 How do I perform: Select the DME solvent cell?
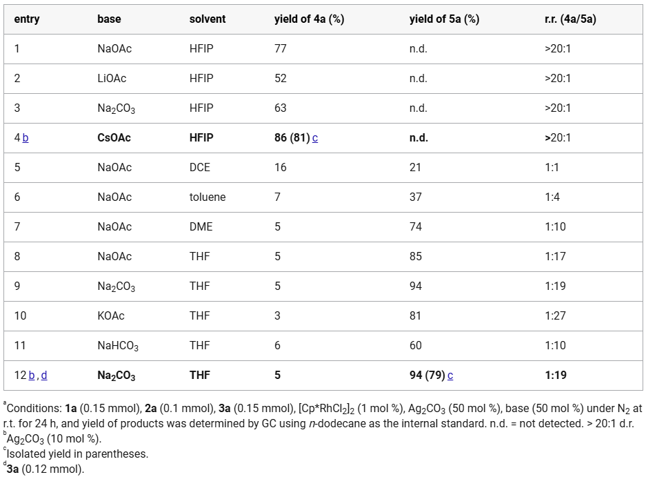[201, 227]
